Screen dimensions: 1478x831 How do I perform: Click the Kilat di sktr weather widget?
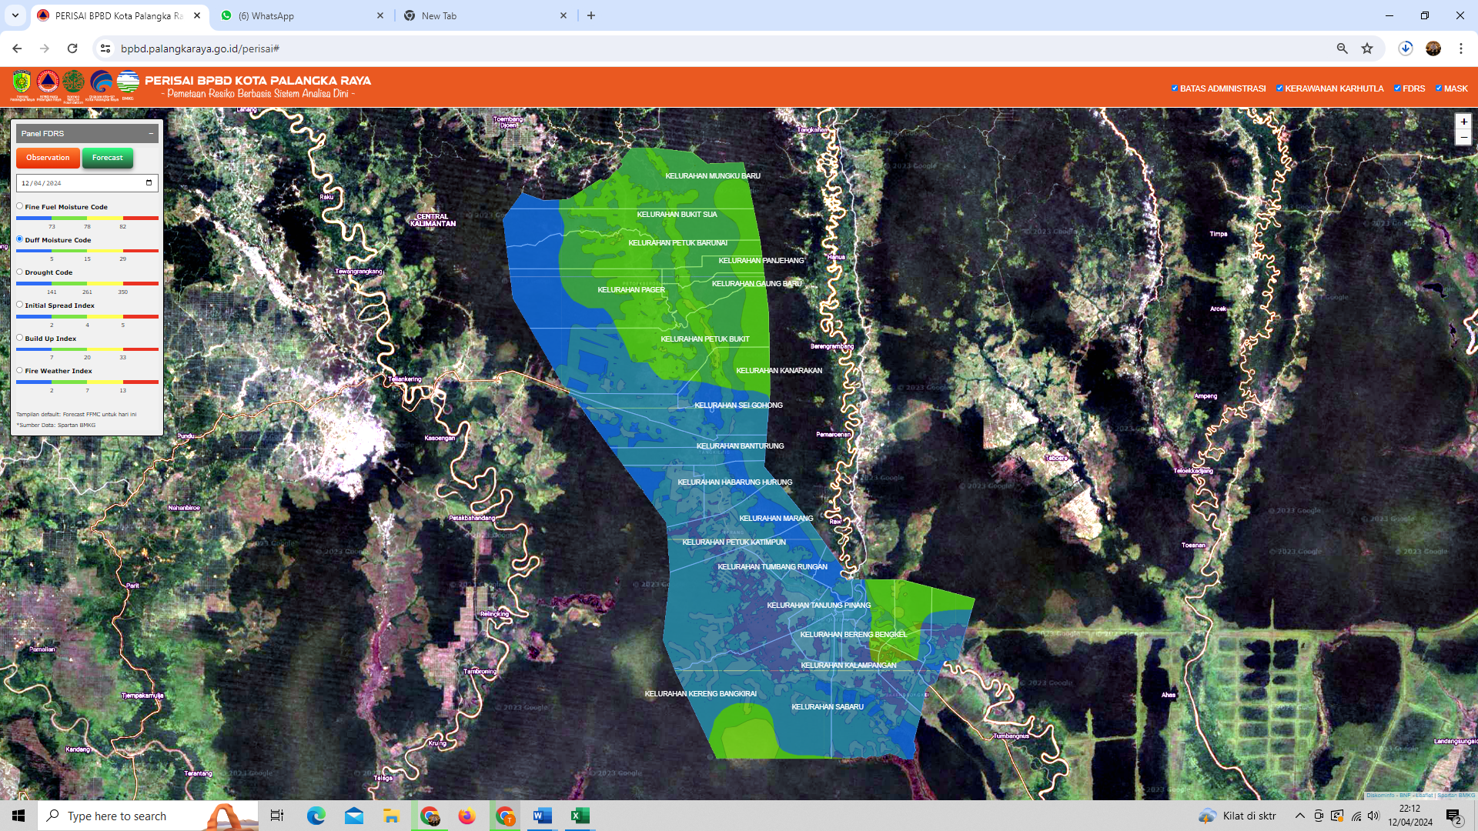(x=1237, y=816)
